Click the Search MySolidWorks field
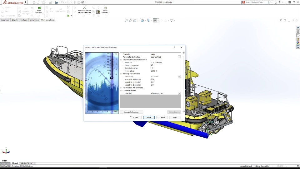300x169 pixels. pyautogui.click(x=256, y=2)
